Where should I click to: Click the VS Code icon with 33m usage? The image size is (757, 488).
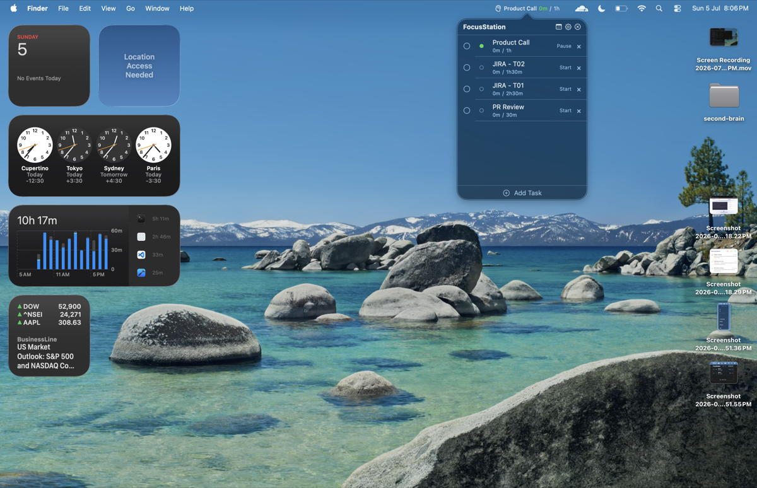141,255
